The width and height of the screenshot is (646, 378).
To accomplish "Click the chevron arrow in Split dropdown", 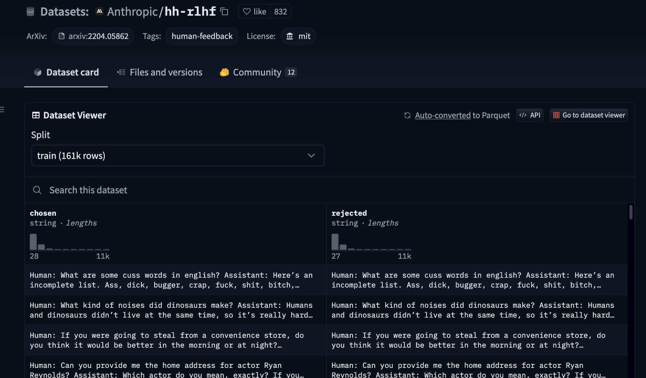I will click(311, 156).
